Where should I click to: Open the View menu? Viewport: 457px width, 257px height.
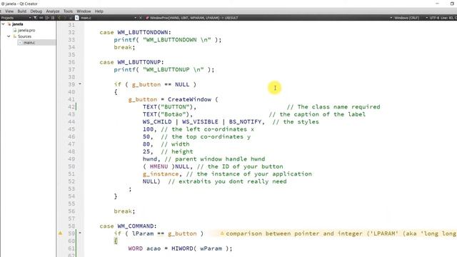click(x=9, y=11)
